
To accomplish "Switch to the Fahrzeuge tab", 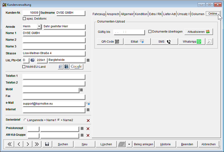I will click(x=99, y=14).
